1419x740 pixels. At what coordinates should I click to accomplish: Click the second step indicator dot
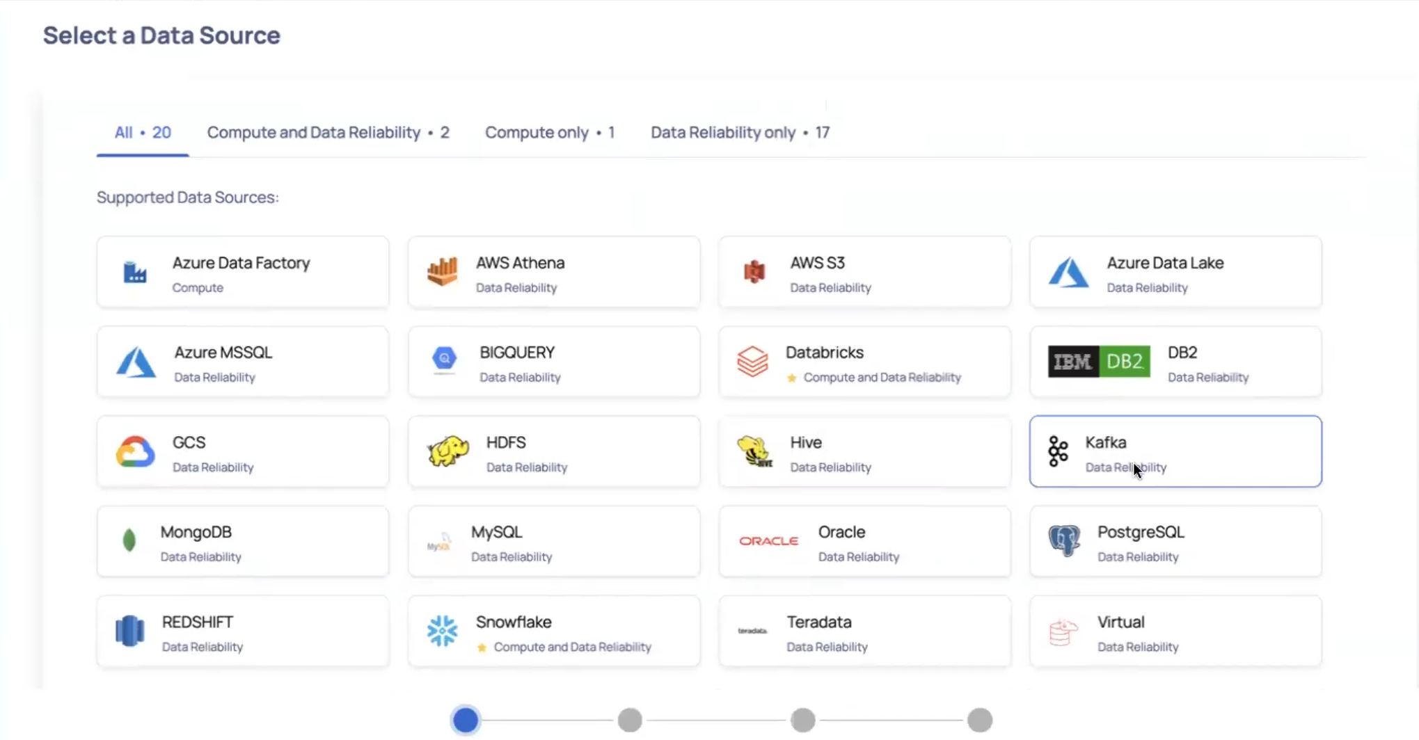tap(630, 720)
